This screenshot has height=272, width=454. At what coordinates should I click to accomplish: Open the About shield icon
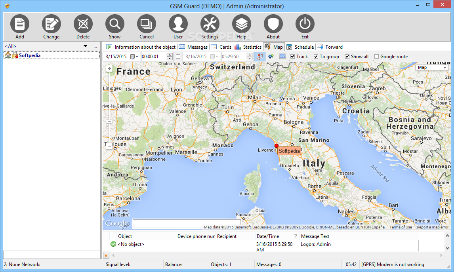click(x=273, y=24)
